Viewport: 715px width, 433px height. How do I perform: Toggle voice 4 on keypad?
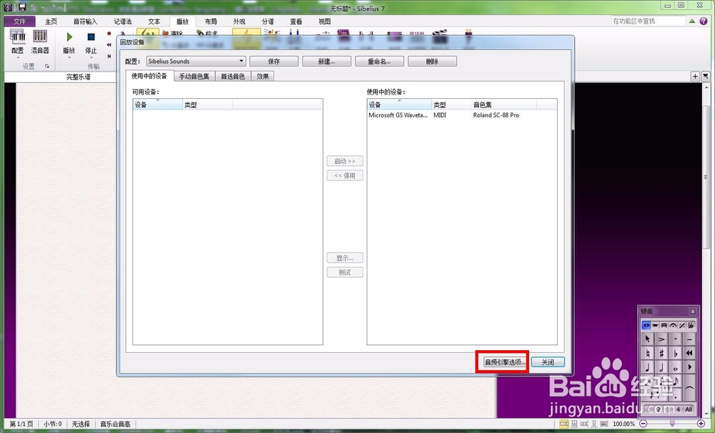click(678, 409)
